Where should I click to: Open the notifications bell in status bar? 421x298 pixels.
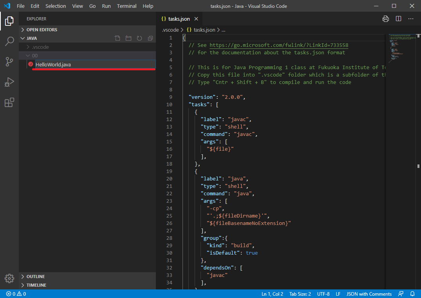pyautogui.click(x=412, y=294)
